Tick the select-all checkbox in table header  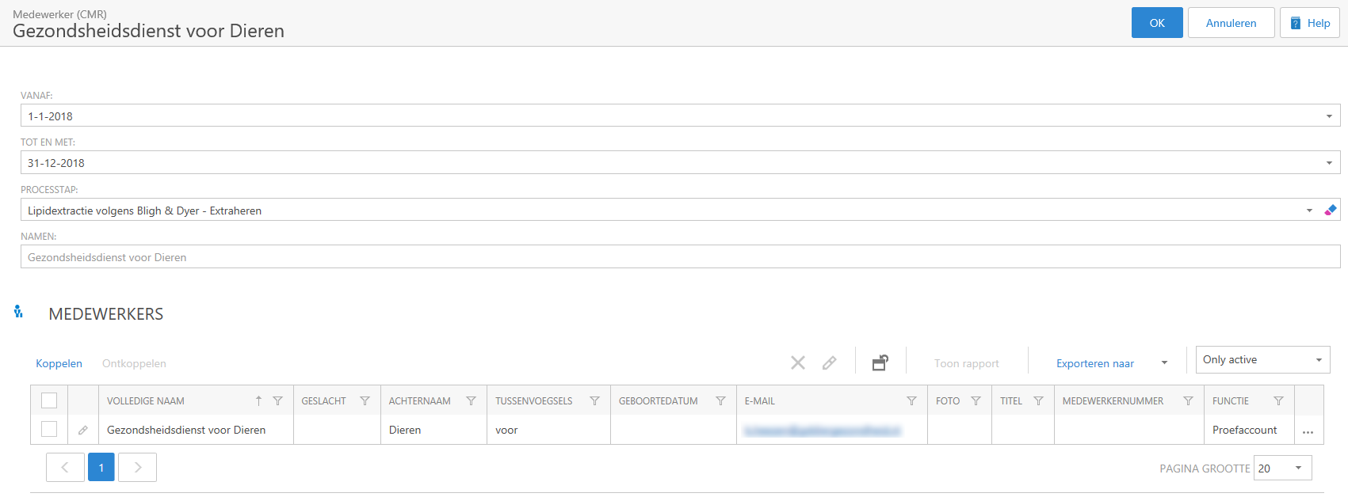pos(49,400)
